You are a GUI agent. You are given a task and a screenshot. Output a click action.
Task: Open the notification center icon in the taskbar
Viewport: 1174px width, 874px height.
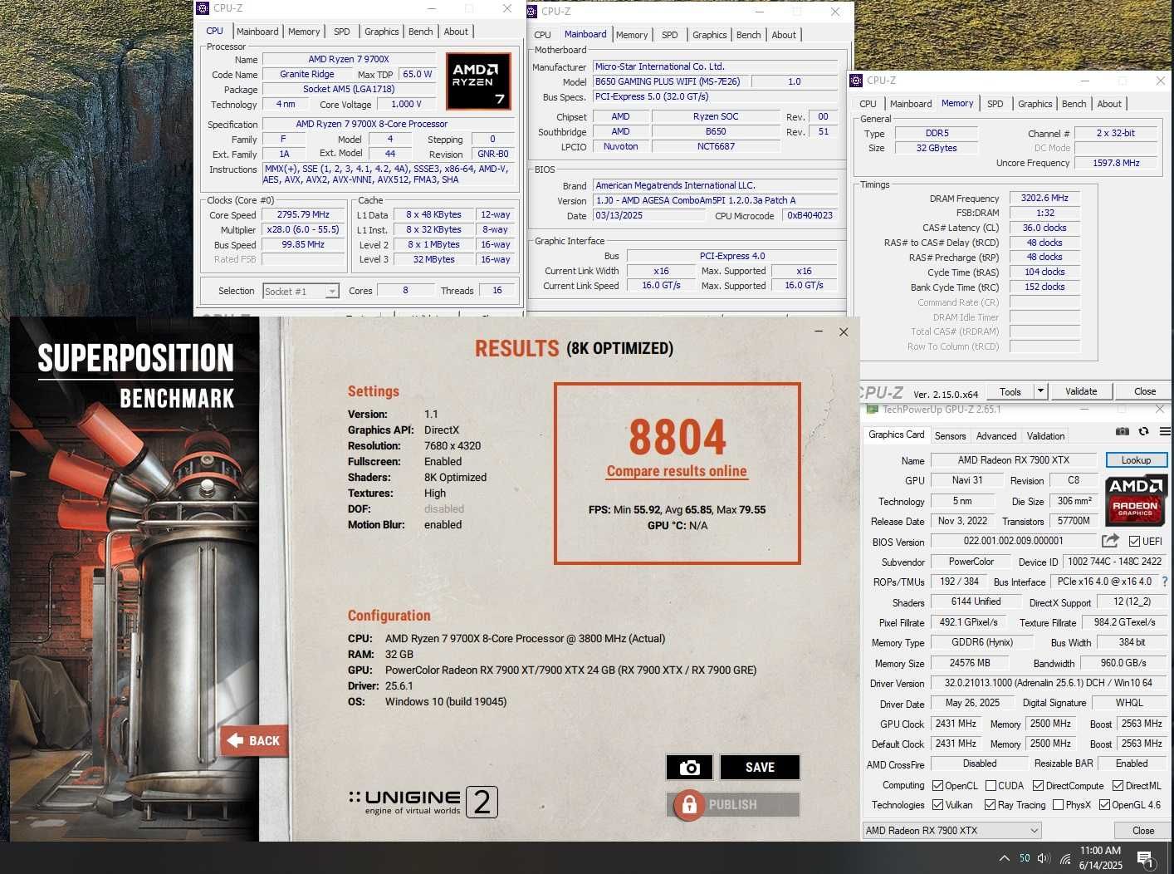coord(1146,859)
